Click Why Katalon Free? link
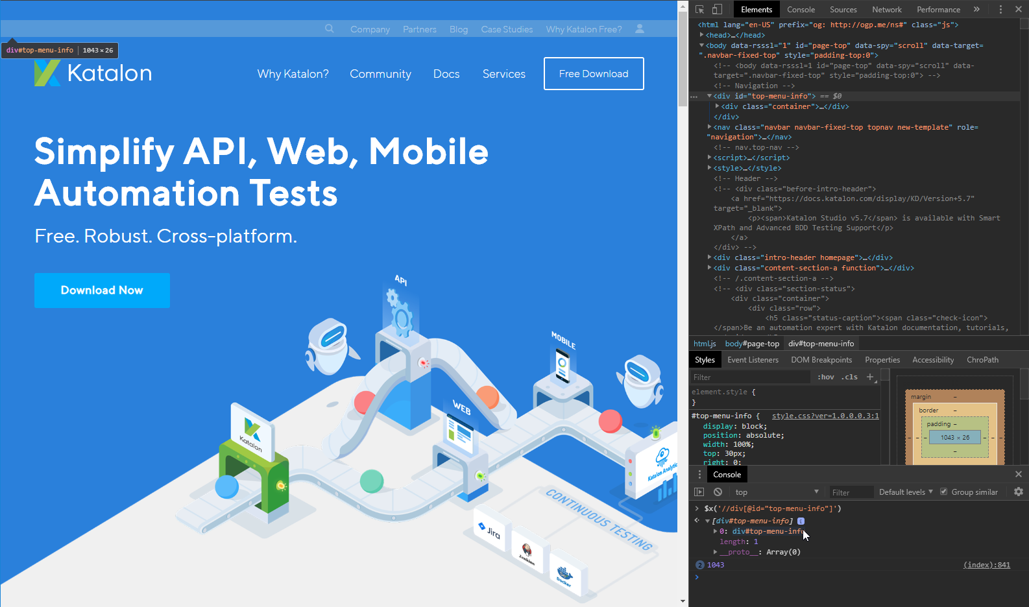This screenshot has width=1029, height=607. tap(583, 29)
